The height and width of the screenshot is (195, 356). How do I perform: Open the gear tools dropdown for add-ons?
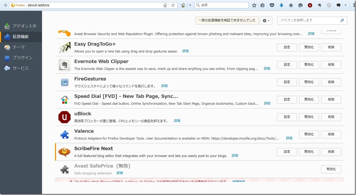[266, 21]
